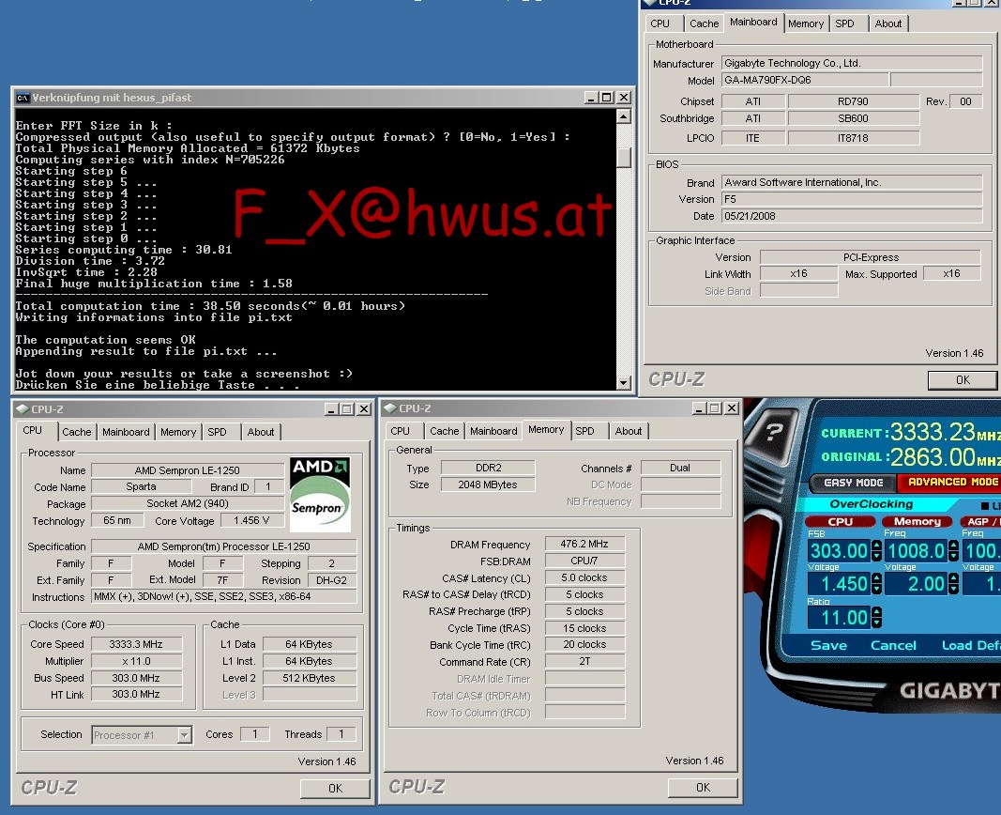The image size is (1001, 815).
Task: Click the Memory Size 2048 MBytes value
Action: (x=488, y=484)
